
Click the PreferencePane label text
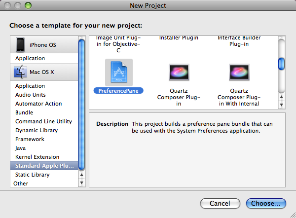118,91
